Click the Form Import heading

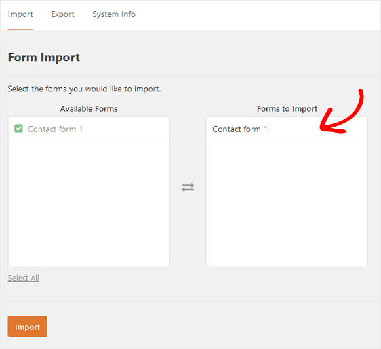coord(44,58)
